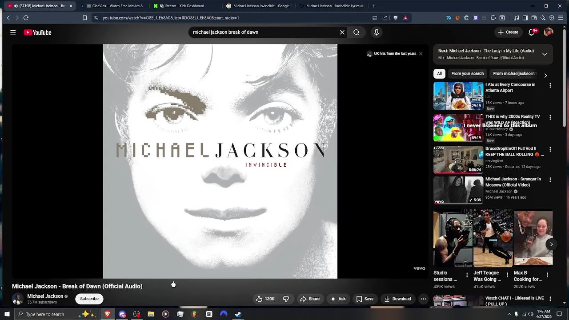This screenshot has width=569, height=320.
Task: Expand the Mix playlist panel chevron
Action: click(x=545, y=54)
